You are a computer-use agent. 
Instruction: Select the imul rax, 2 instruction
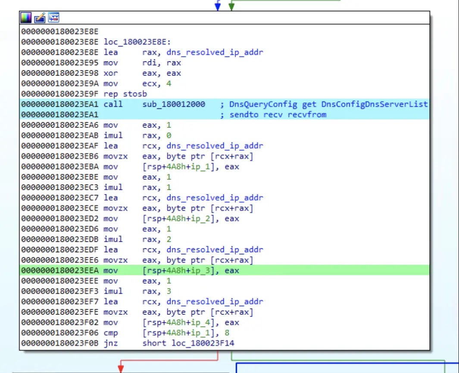137,239
